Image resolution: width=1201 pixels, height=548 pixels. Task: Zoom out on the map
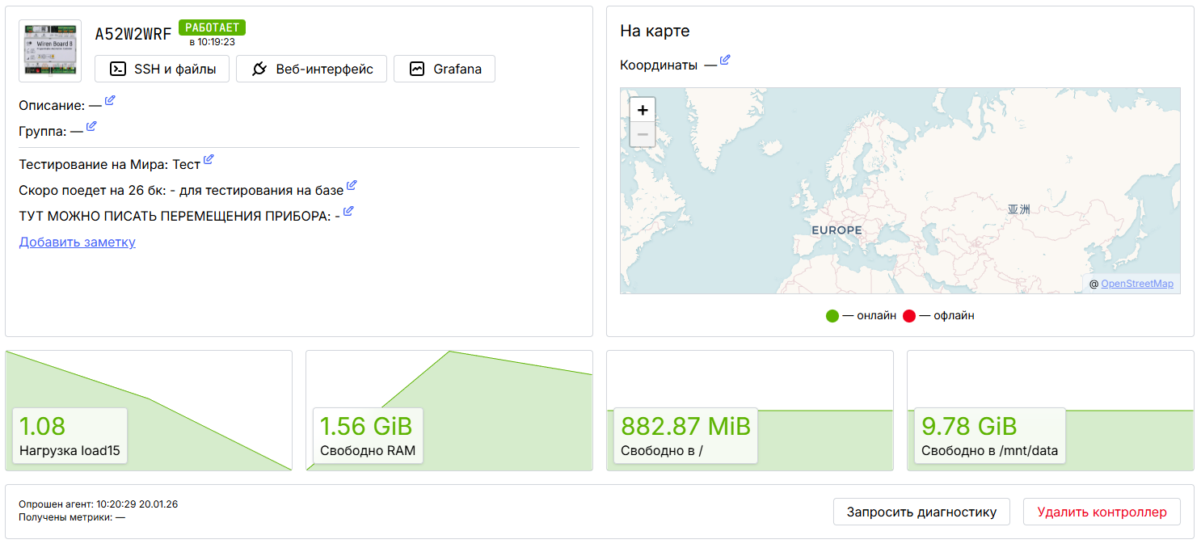tap(643, 134)
